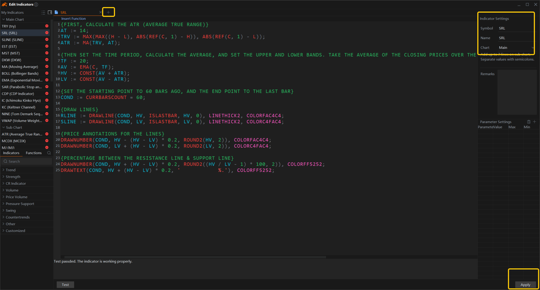
Task: Click the search magnifier next to Functions
Action: pyautogui.click(x=49, y=153)
